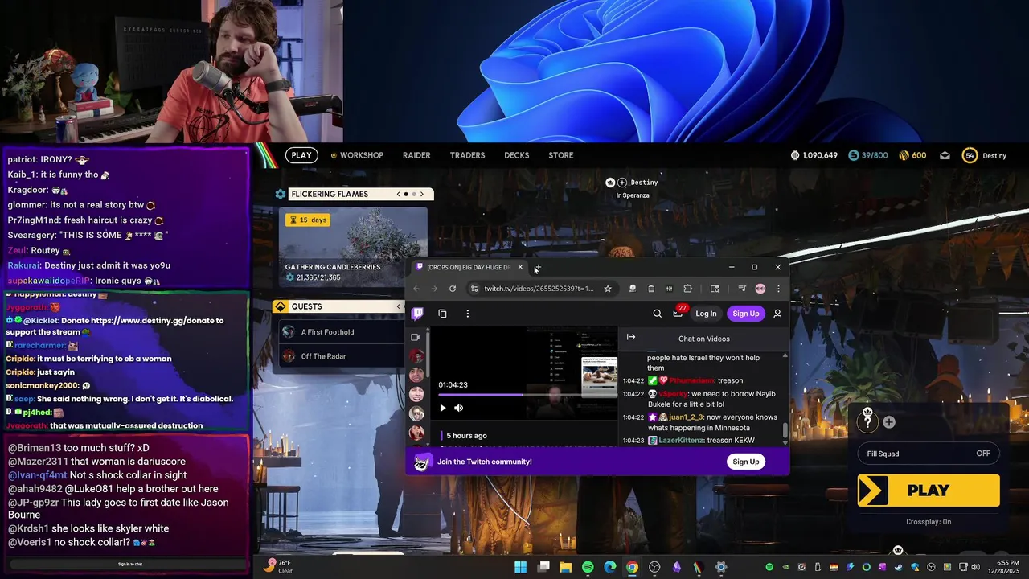Select the PLAY tab in game menu
Viewport: 1029px width, 579px height.
[301, 155]
